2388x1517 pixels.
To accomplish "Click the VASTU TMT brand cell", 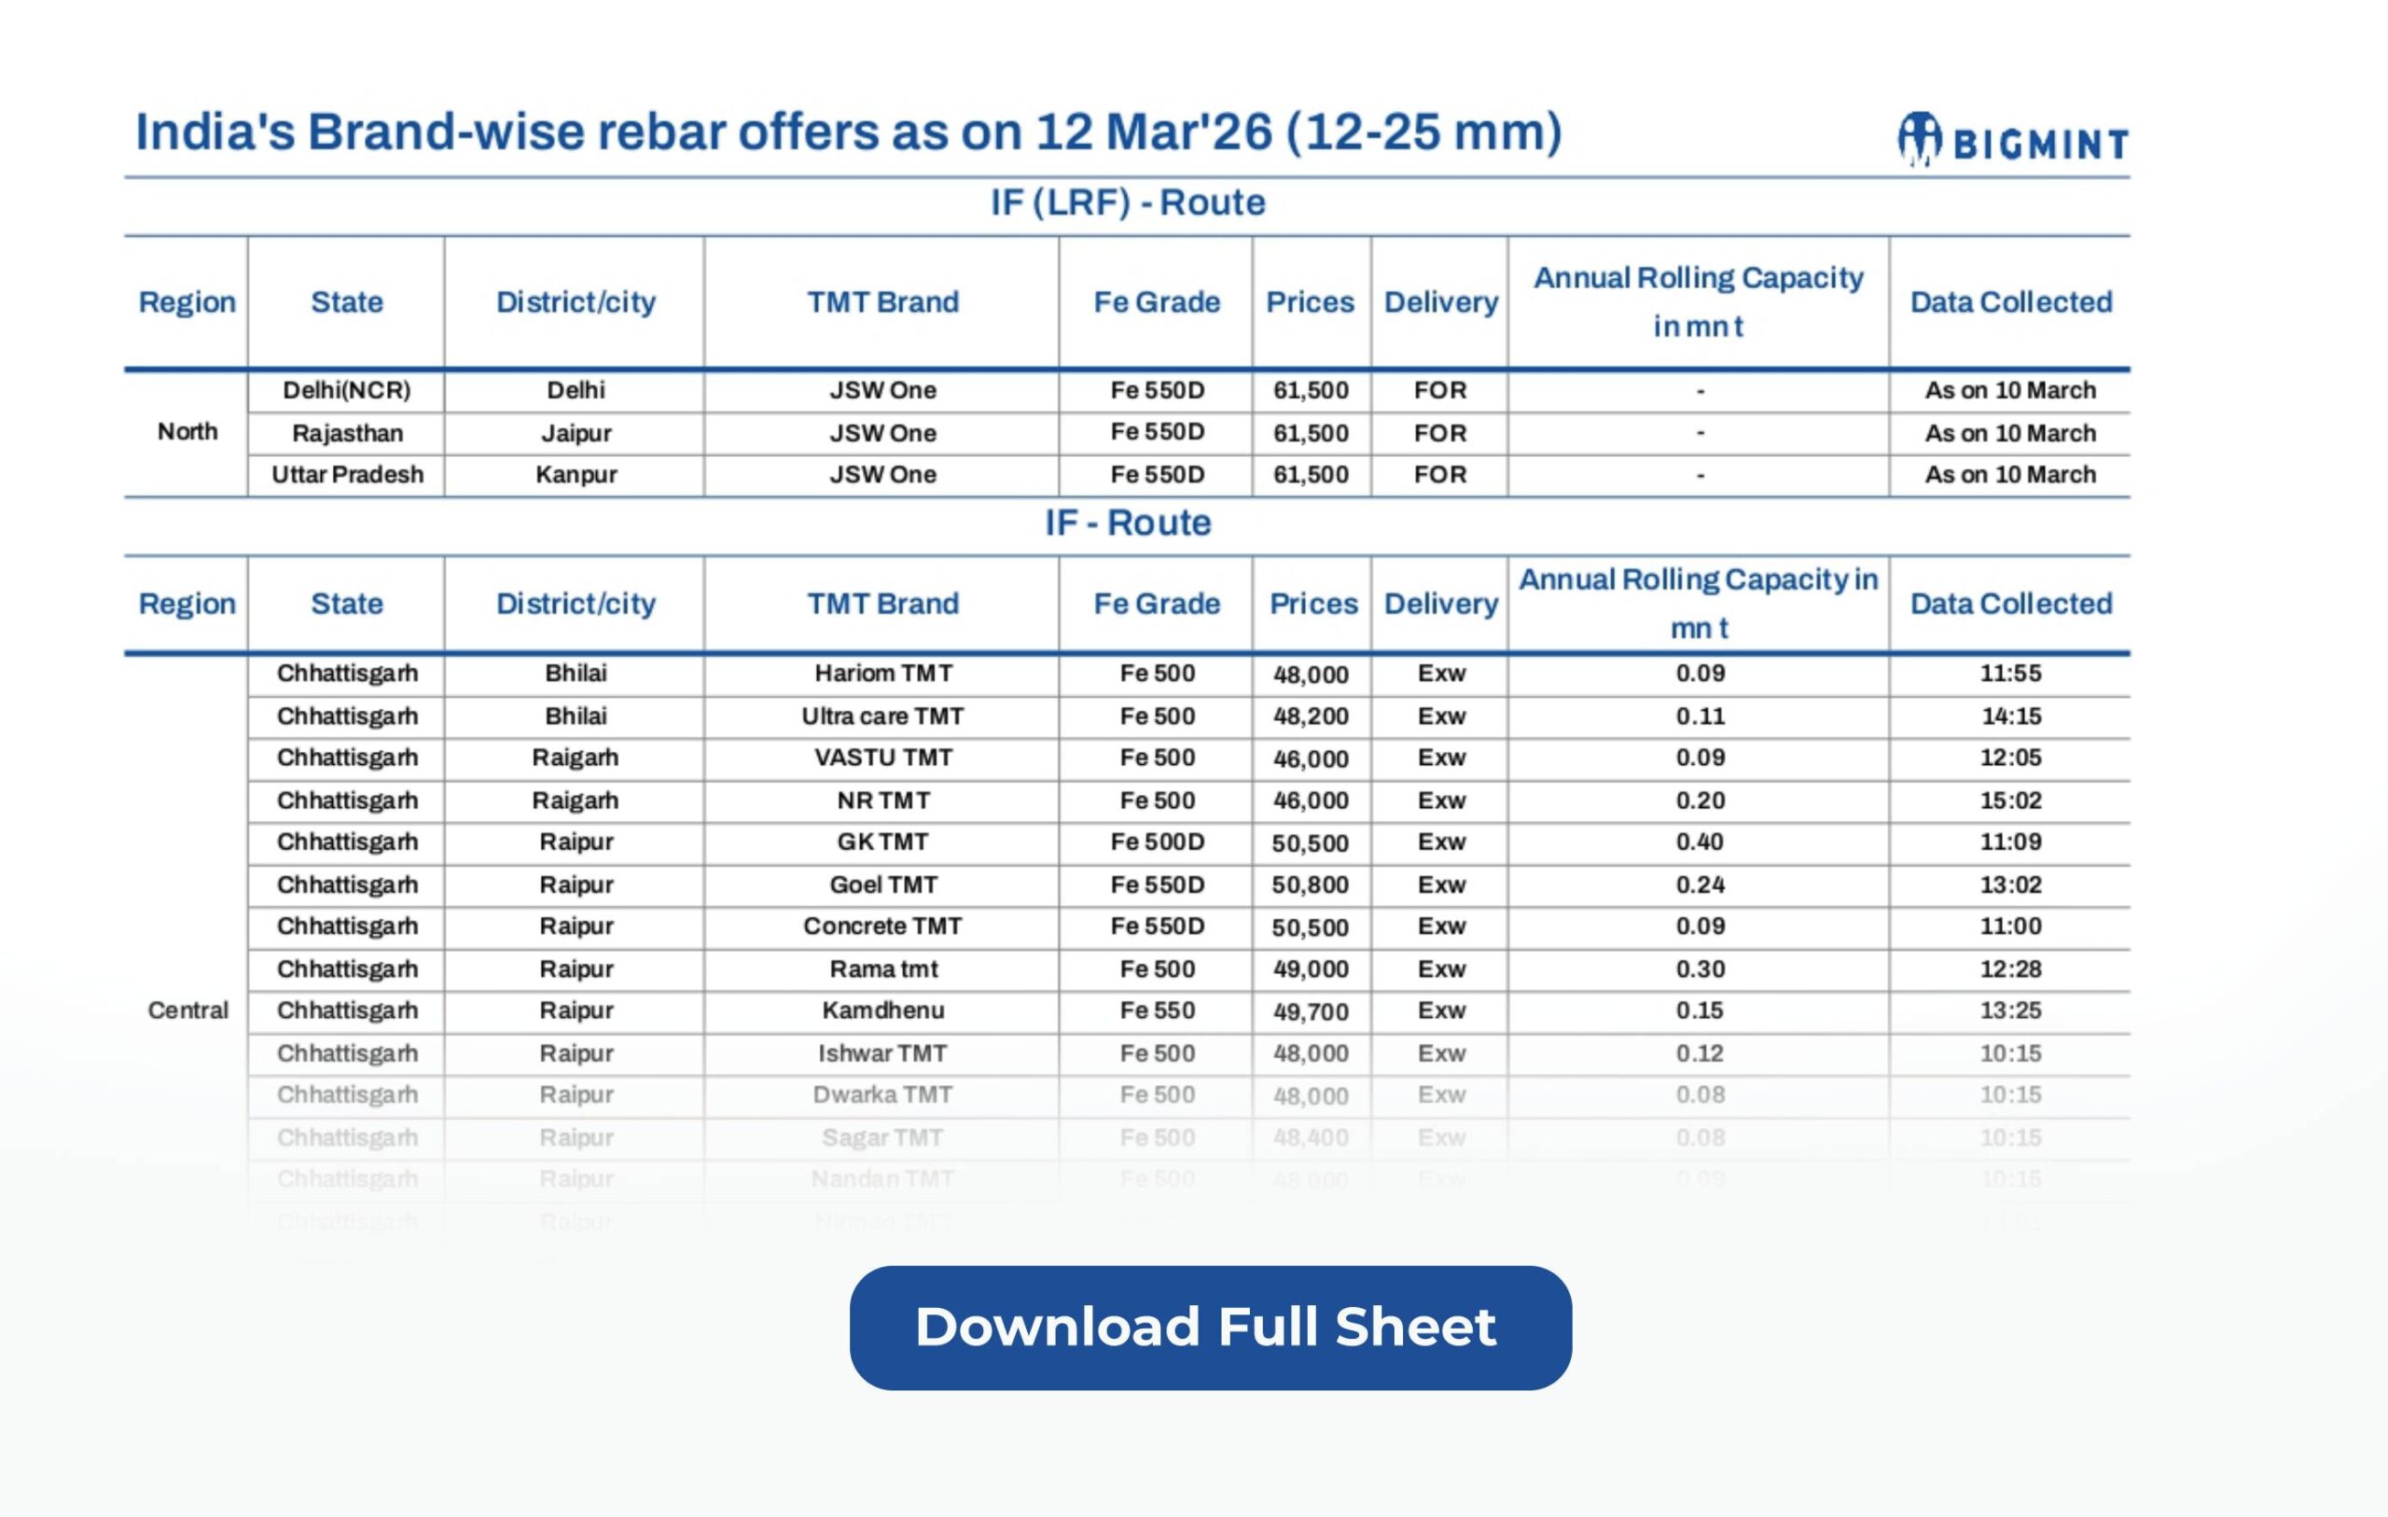I will (x=882, y=758).
